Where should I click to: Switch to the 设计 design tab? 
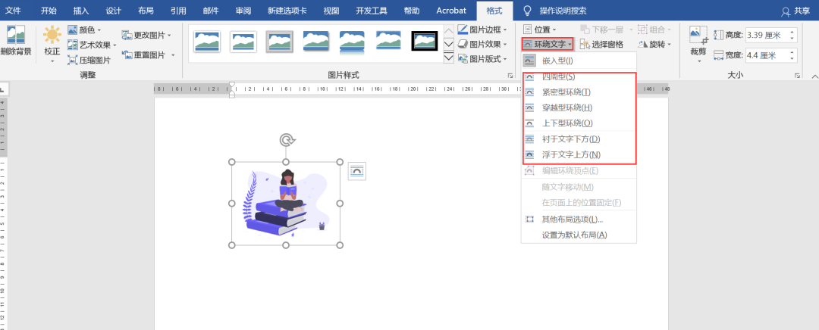pyautogui.click(x=113, y=11)
